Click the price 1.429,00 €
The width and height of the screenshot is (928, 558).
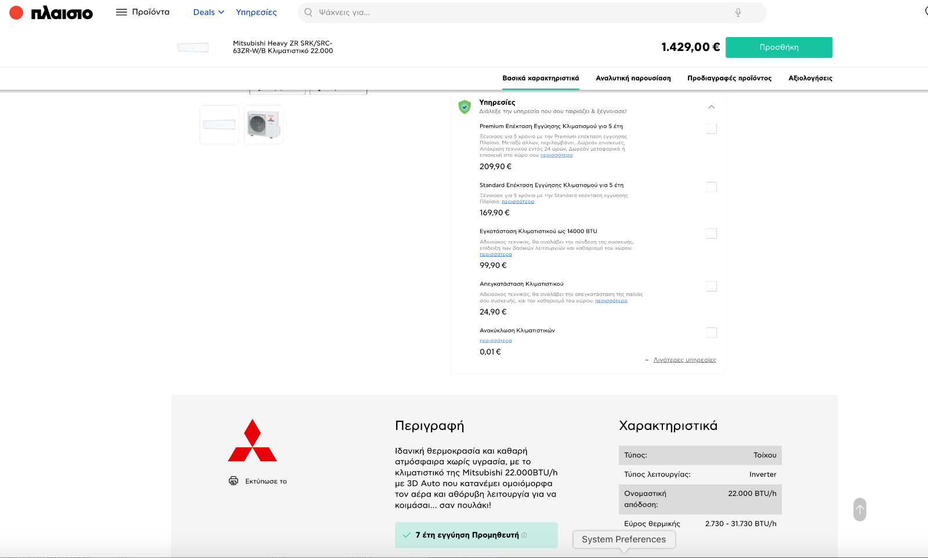coord(690,47)
